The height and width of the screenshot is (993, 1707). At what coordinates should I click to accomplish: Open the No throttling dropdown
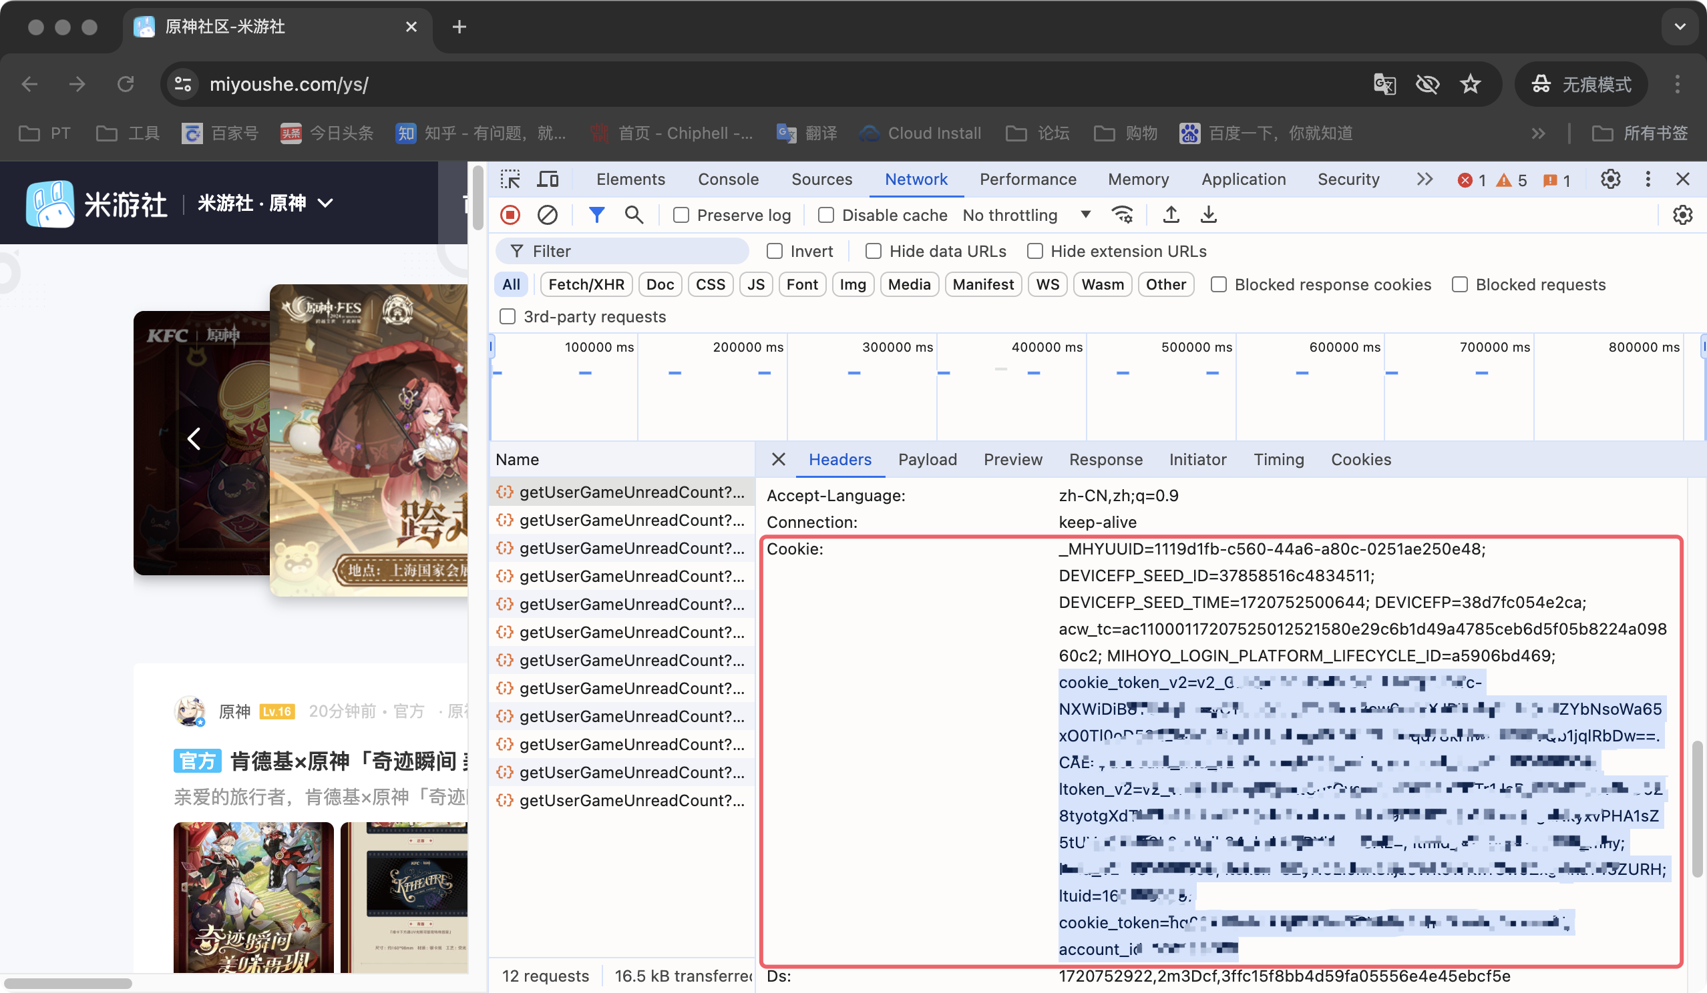[x=1026, y=216]
